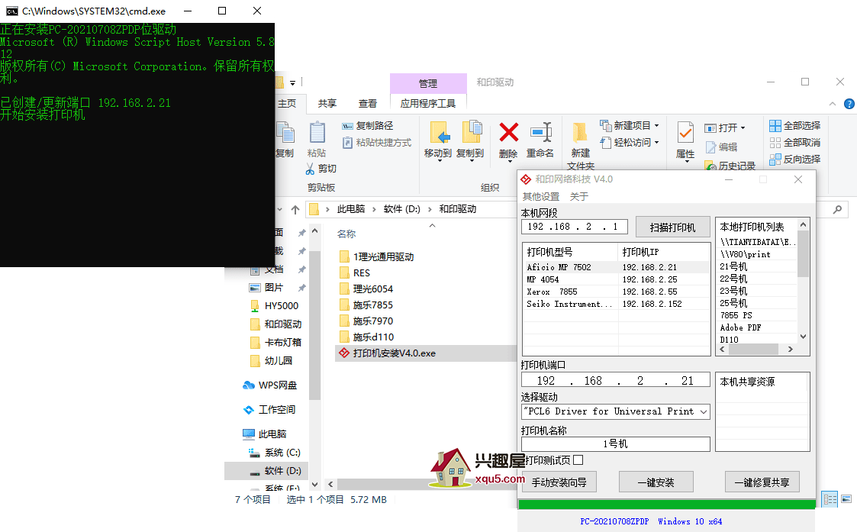Click the 一键修复共享 button

tap(762, 482)
